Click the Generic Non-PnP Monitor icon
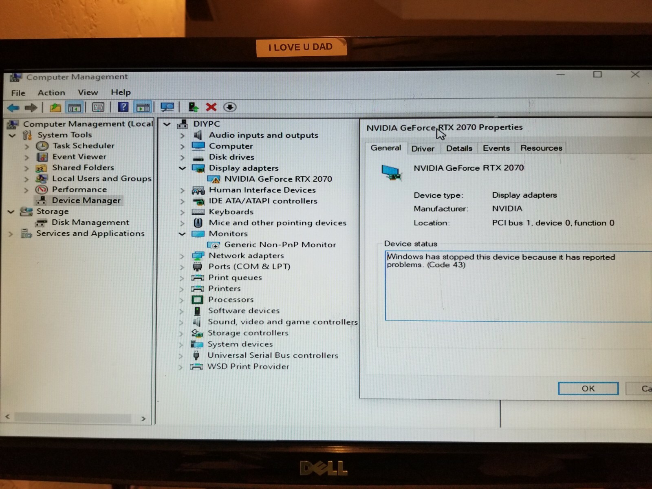This screenshot has height=489, width=652. point(214,245)
